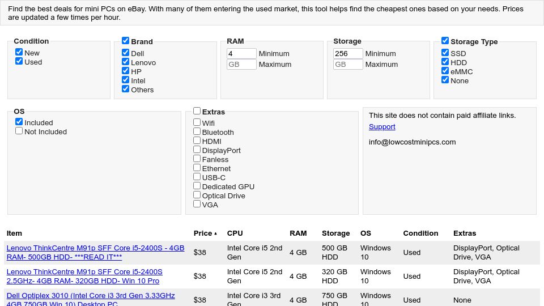Viewport: 544px width, 306px height.
Task: Enable the Ethernet extras filter
Action: [197, 167]
